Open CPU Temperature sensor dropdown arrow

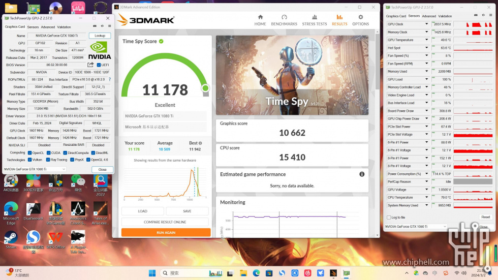pyautogui.click(x=426, y=198)
